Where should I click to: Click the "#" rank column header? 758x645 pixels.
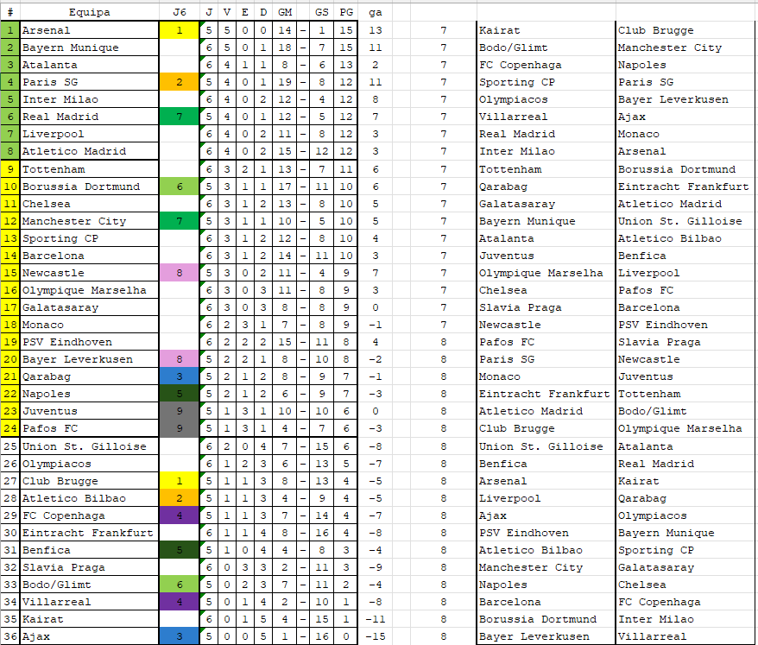tap(9, 13)
